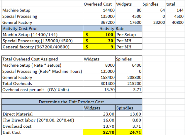Select the yellow activity rate cell showing 30
Image resolution: width=185 pixels, height=135 pixels.
tap(99, 41)
